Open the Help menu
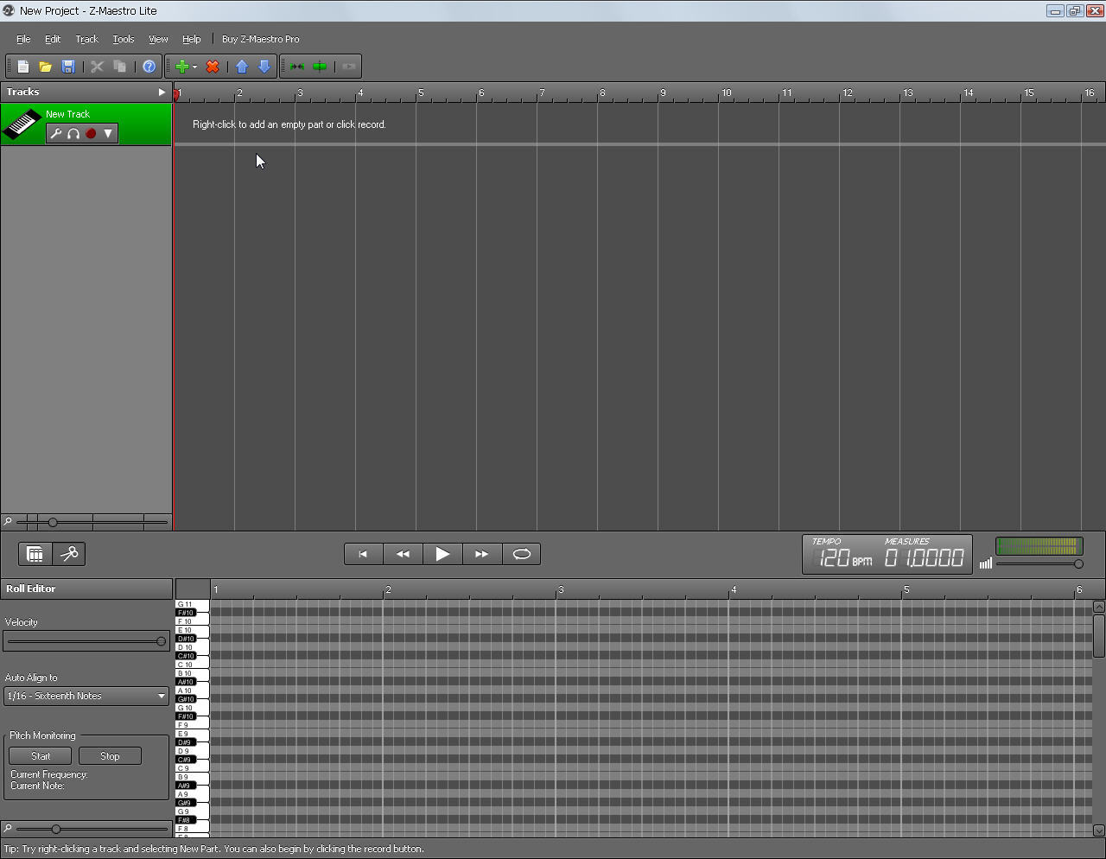This screenshot has height=859, width=1106. [192, 39]
